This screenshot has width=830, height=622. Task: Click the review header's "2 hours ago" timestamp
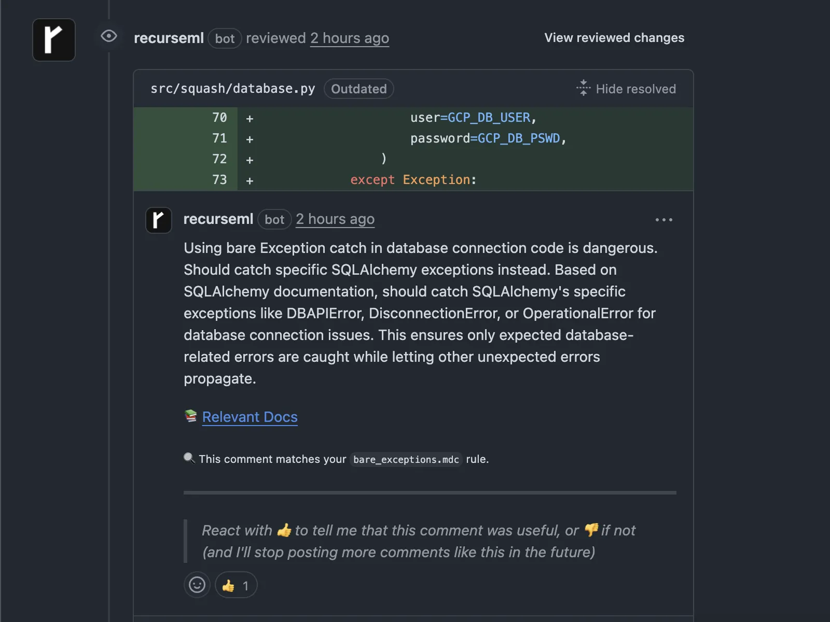click(350, 38)
